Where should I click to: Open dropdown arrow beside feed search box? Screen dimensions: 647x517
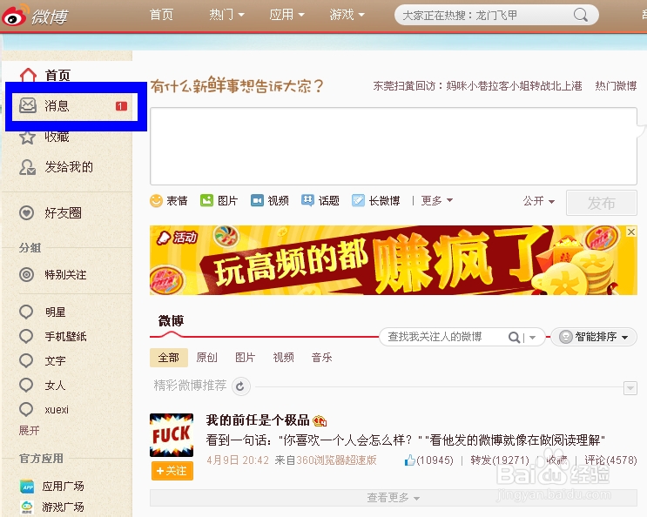[x=532, y=337]
